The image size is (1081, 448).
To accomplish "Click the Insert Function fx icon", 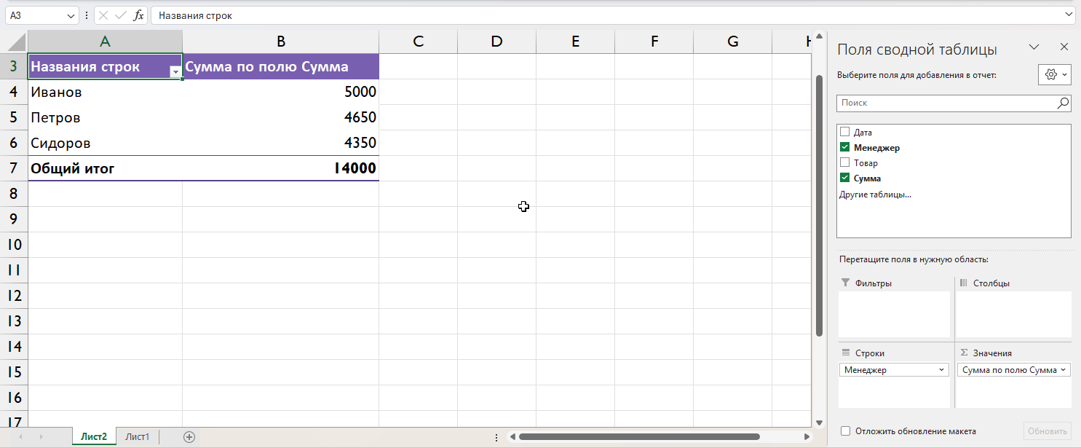I will coord(138,15).
